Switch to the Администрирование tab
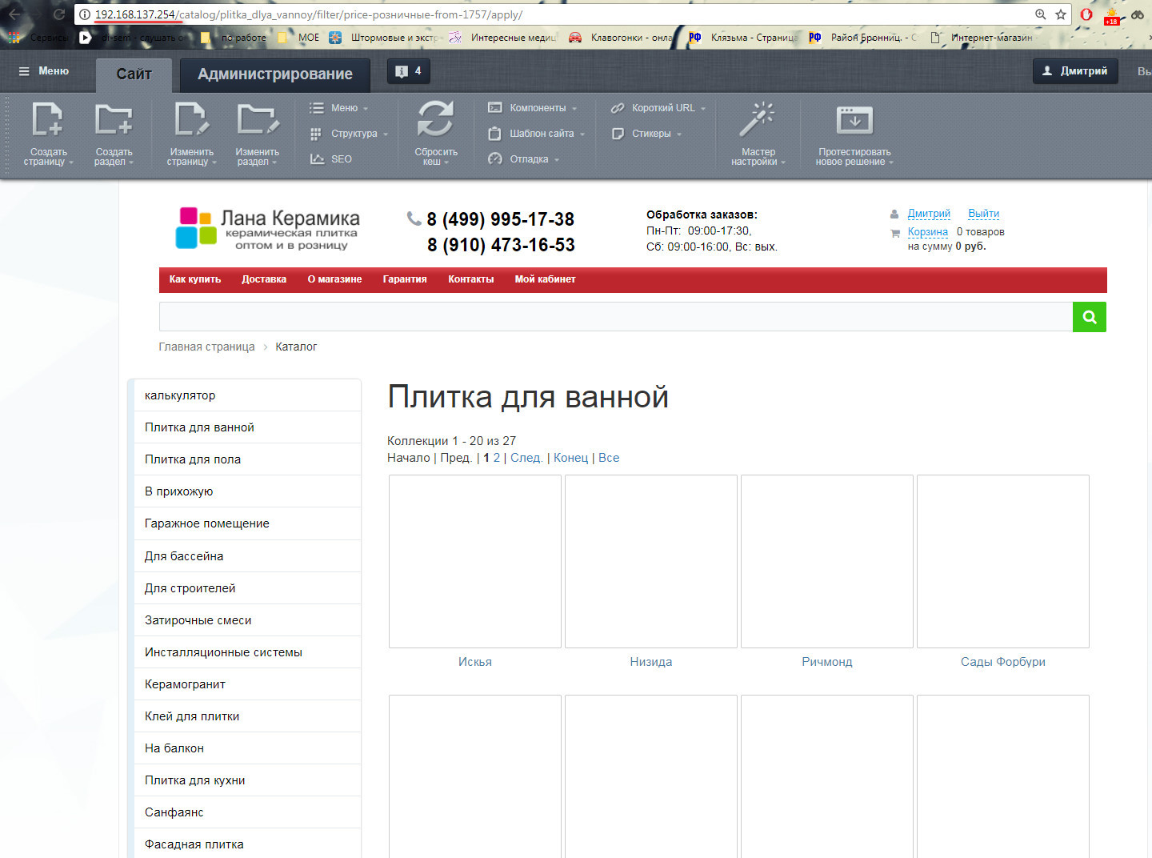The image size is (1152, 858). 274,74
